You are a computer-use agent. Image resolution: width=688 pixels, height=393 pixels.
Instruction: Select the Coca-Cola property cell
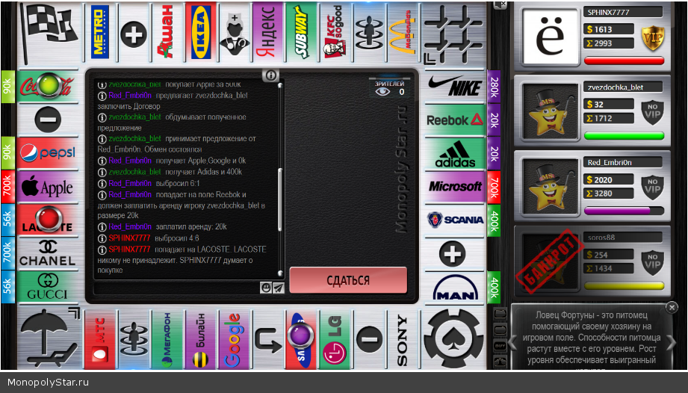[x=48, y=86]
